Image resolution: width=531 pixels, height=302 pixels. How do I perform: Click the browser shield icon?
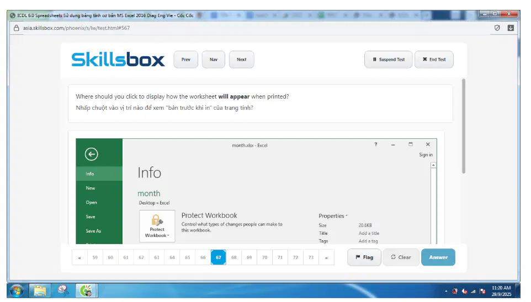pyautogui.click(x=497, y=28)
